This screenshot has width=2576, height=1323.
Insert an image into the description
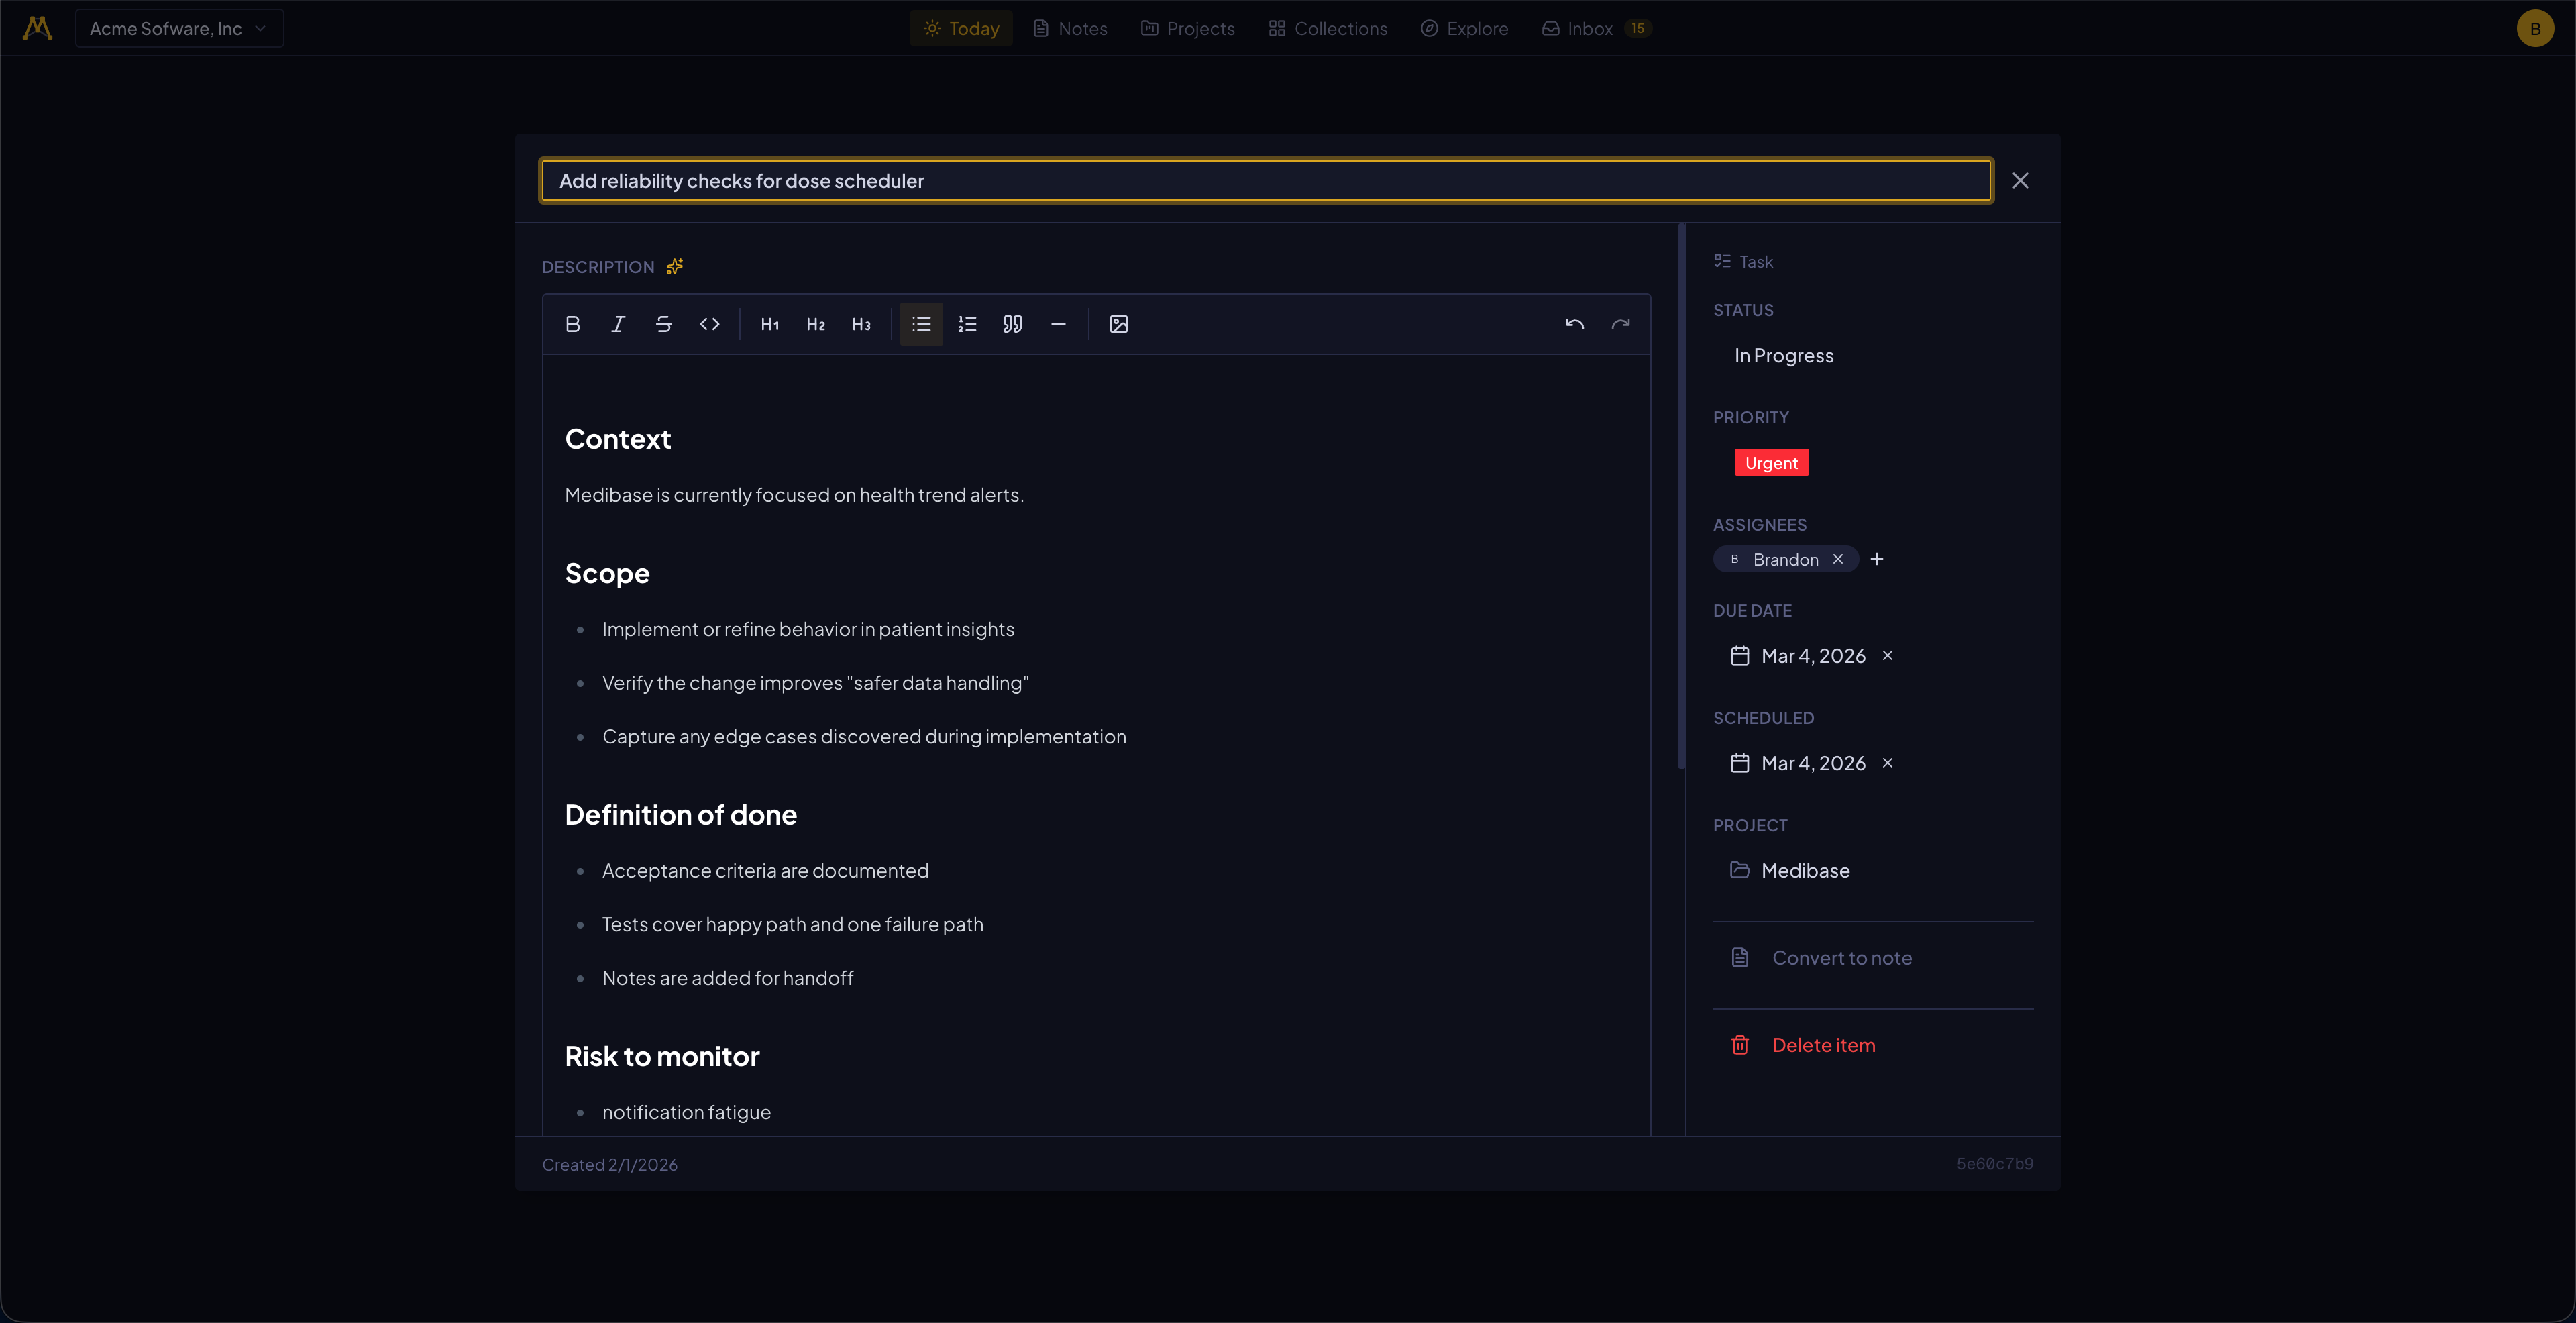coord(1118,324)
